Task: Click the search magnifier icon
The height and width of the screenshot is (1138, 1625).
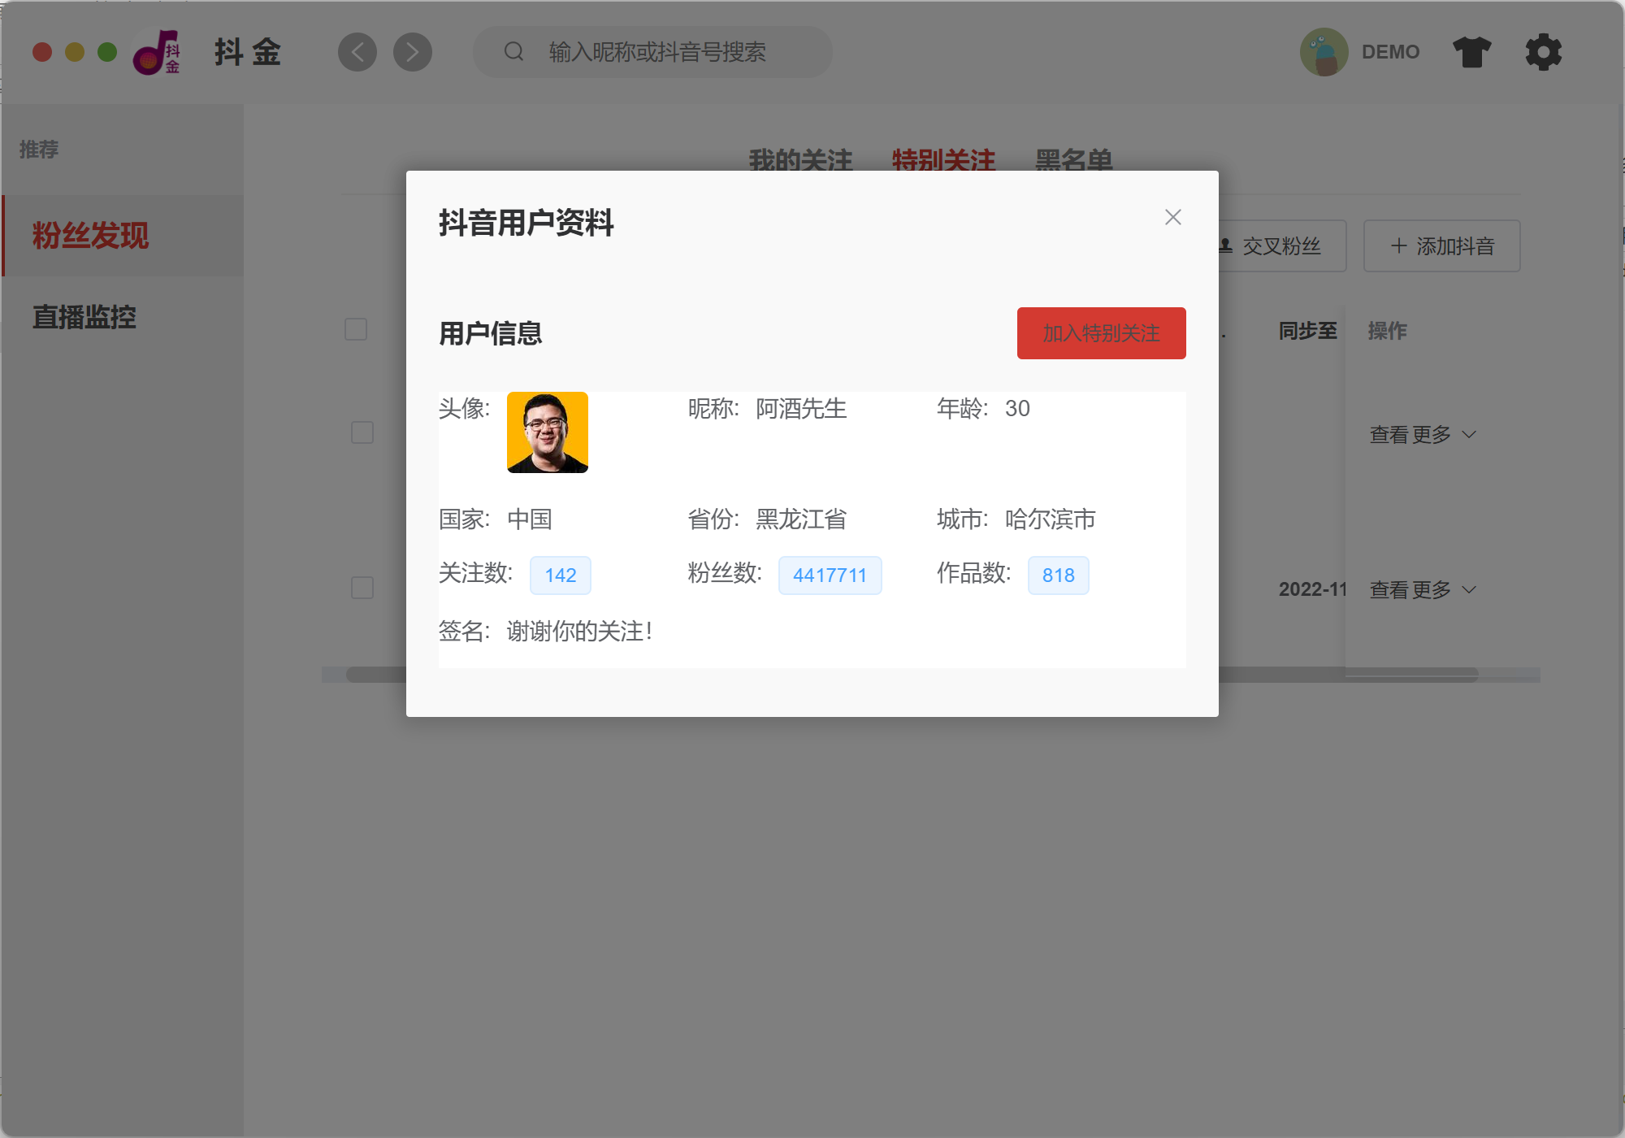Action: [x=513, y=52]
